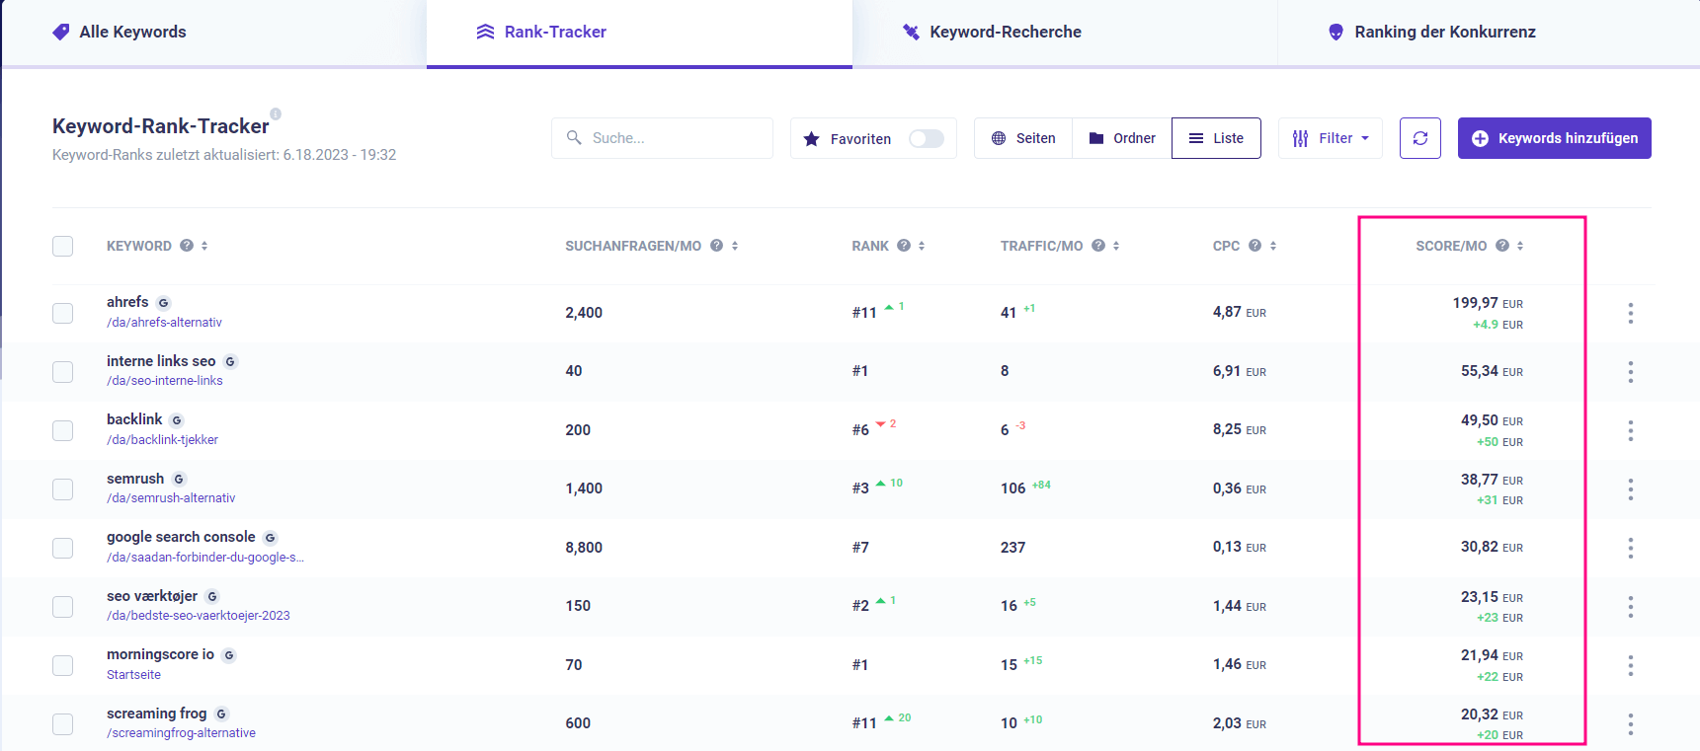Click Google icon next to google search console
1700x751 pixels.
coord(270,538)
